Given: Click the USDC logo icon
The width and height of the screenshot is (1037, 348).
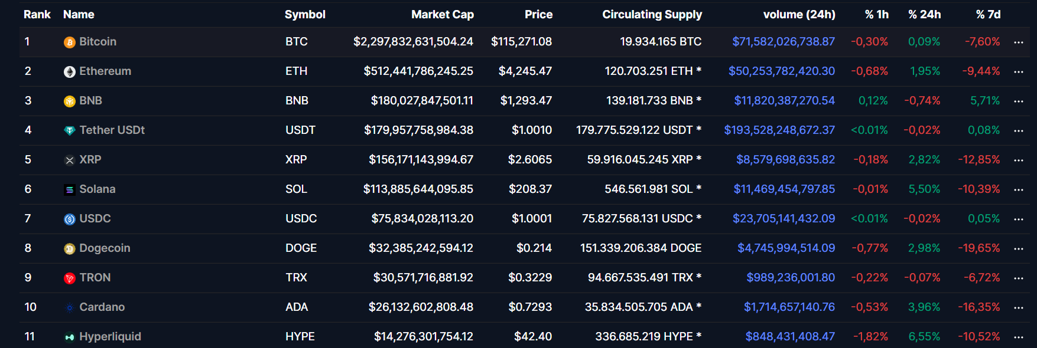Looking at the screenshot, I should point(69,219).
